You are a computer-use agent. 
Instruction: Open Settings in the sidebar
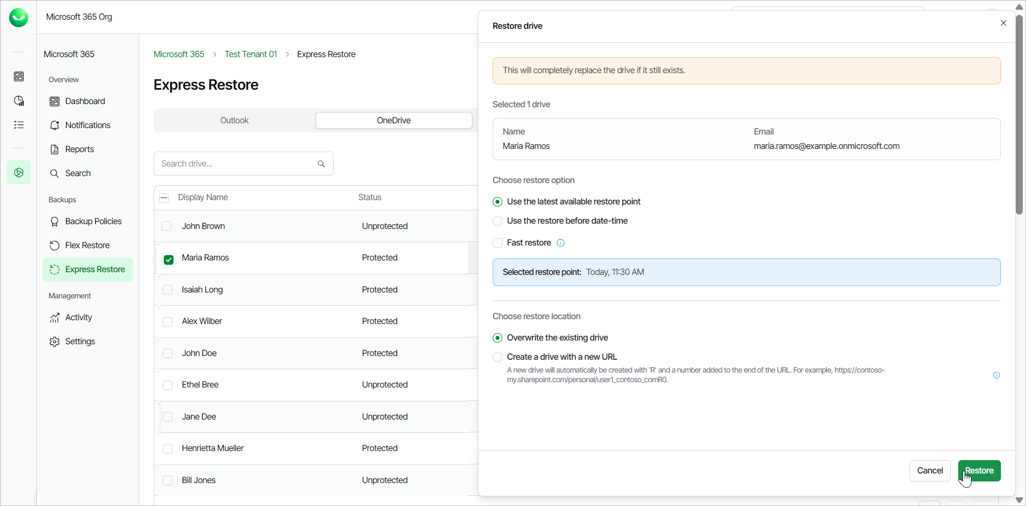click(88, 342)
